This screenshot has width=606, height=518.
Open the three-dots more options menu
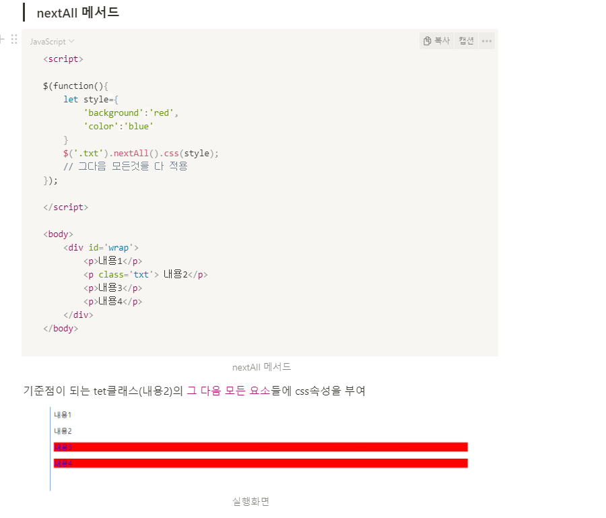pos(487,40)
